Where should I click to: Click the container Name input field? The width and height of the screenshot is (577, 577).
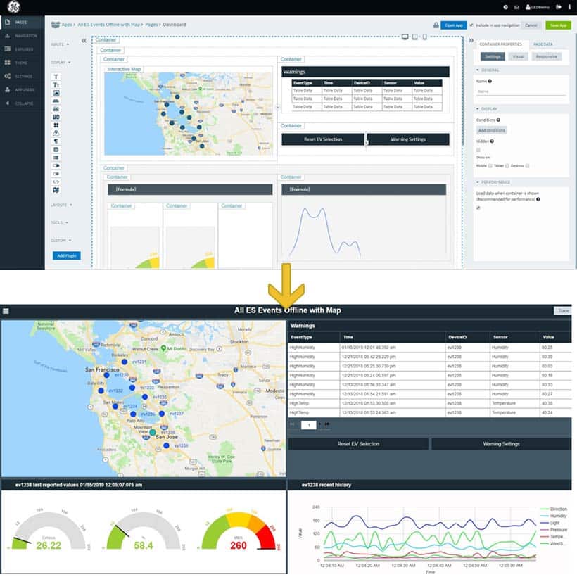pos(521,91)
